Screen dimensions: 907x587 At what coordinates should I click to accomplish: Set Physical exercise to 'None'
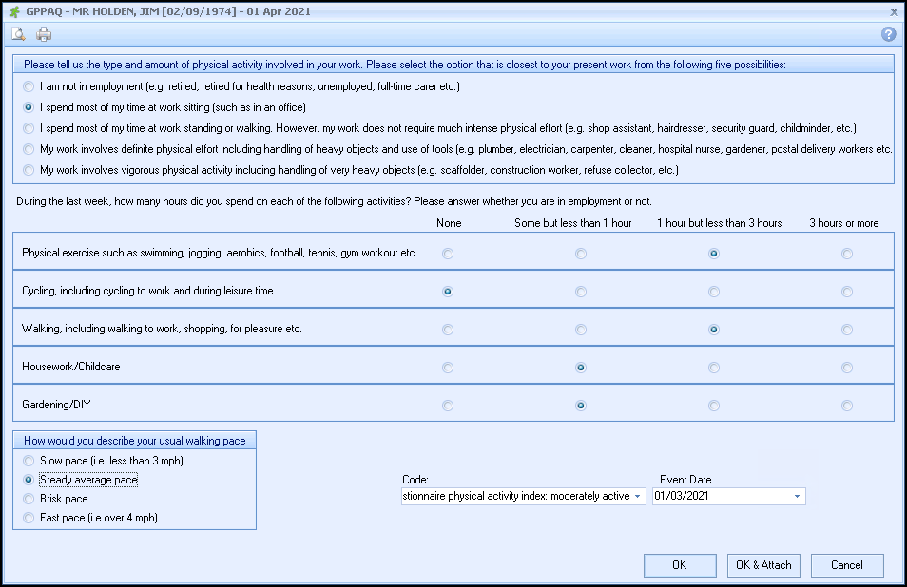click(x=448, y=254)
